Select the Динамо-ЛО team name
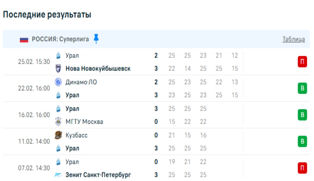The width and height of the screenshot is (314, 181). (81, 82)
